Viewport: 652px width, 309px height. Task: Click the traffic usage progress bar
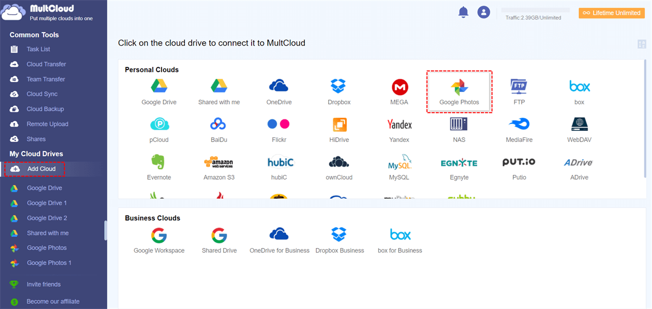[x=535, y=10]
